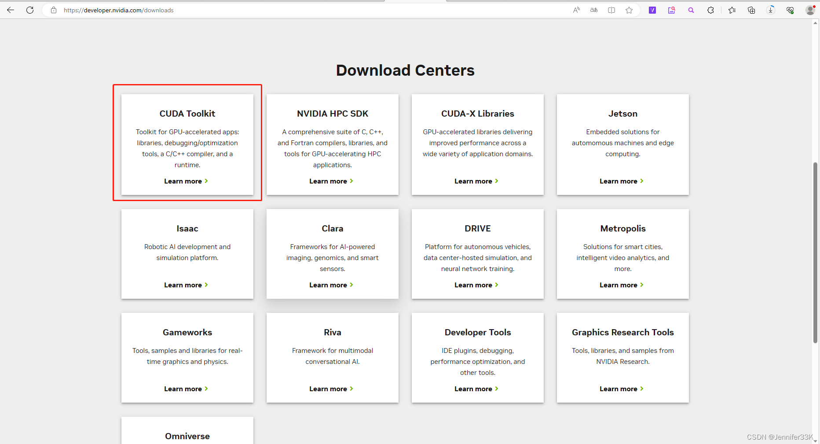Click the Download Centers page heading
The width and height of the screenshot is (820, 444).
coord(405,70)
